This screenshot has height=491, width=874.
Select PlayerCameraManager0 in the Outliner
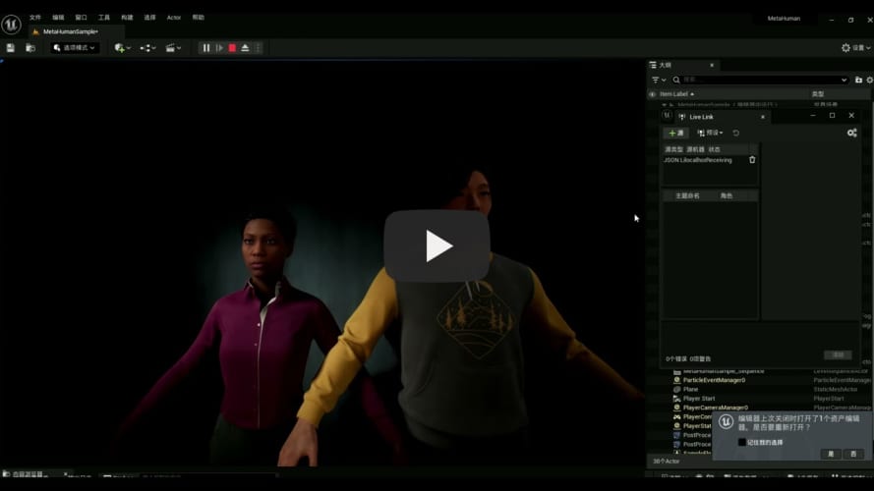tap(716, 408)
